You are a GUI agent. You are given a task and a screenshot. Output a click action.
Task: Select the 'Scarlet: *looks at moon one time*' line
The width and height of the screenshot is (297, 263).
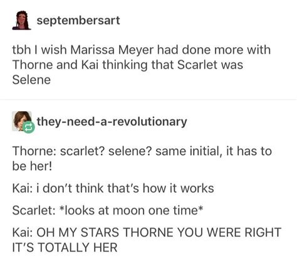click(108, 210)
